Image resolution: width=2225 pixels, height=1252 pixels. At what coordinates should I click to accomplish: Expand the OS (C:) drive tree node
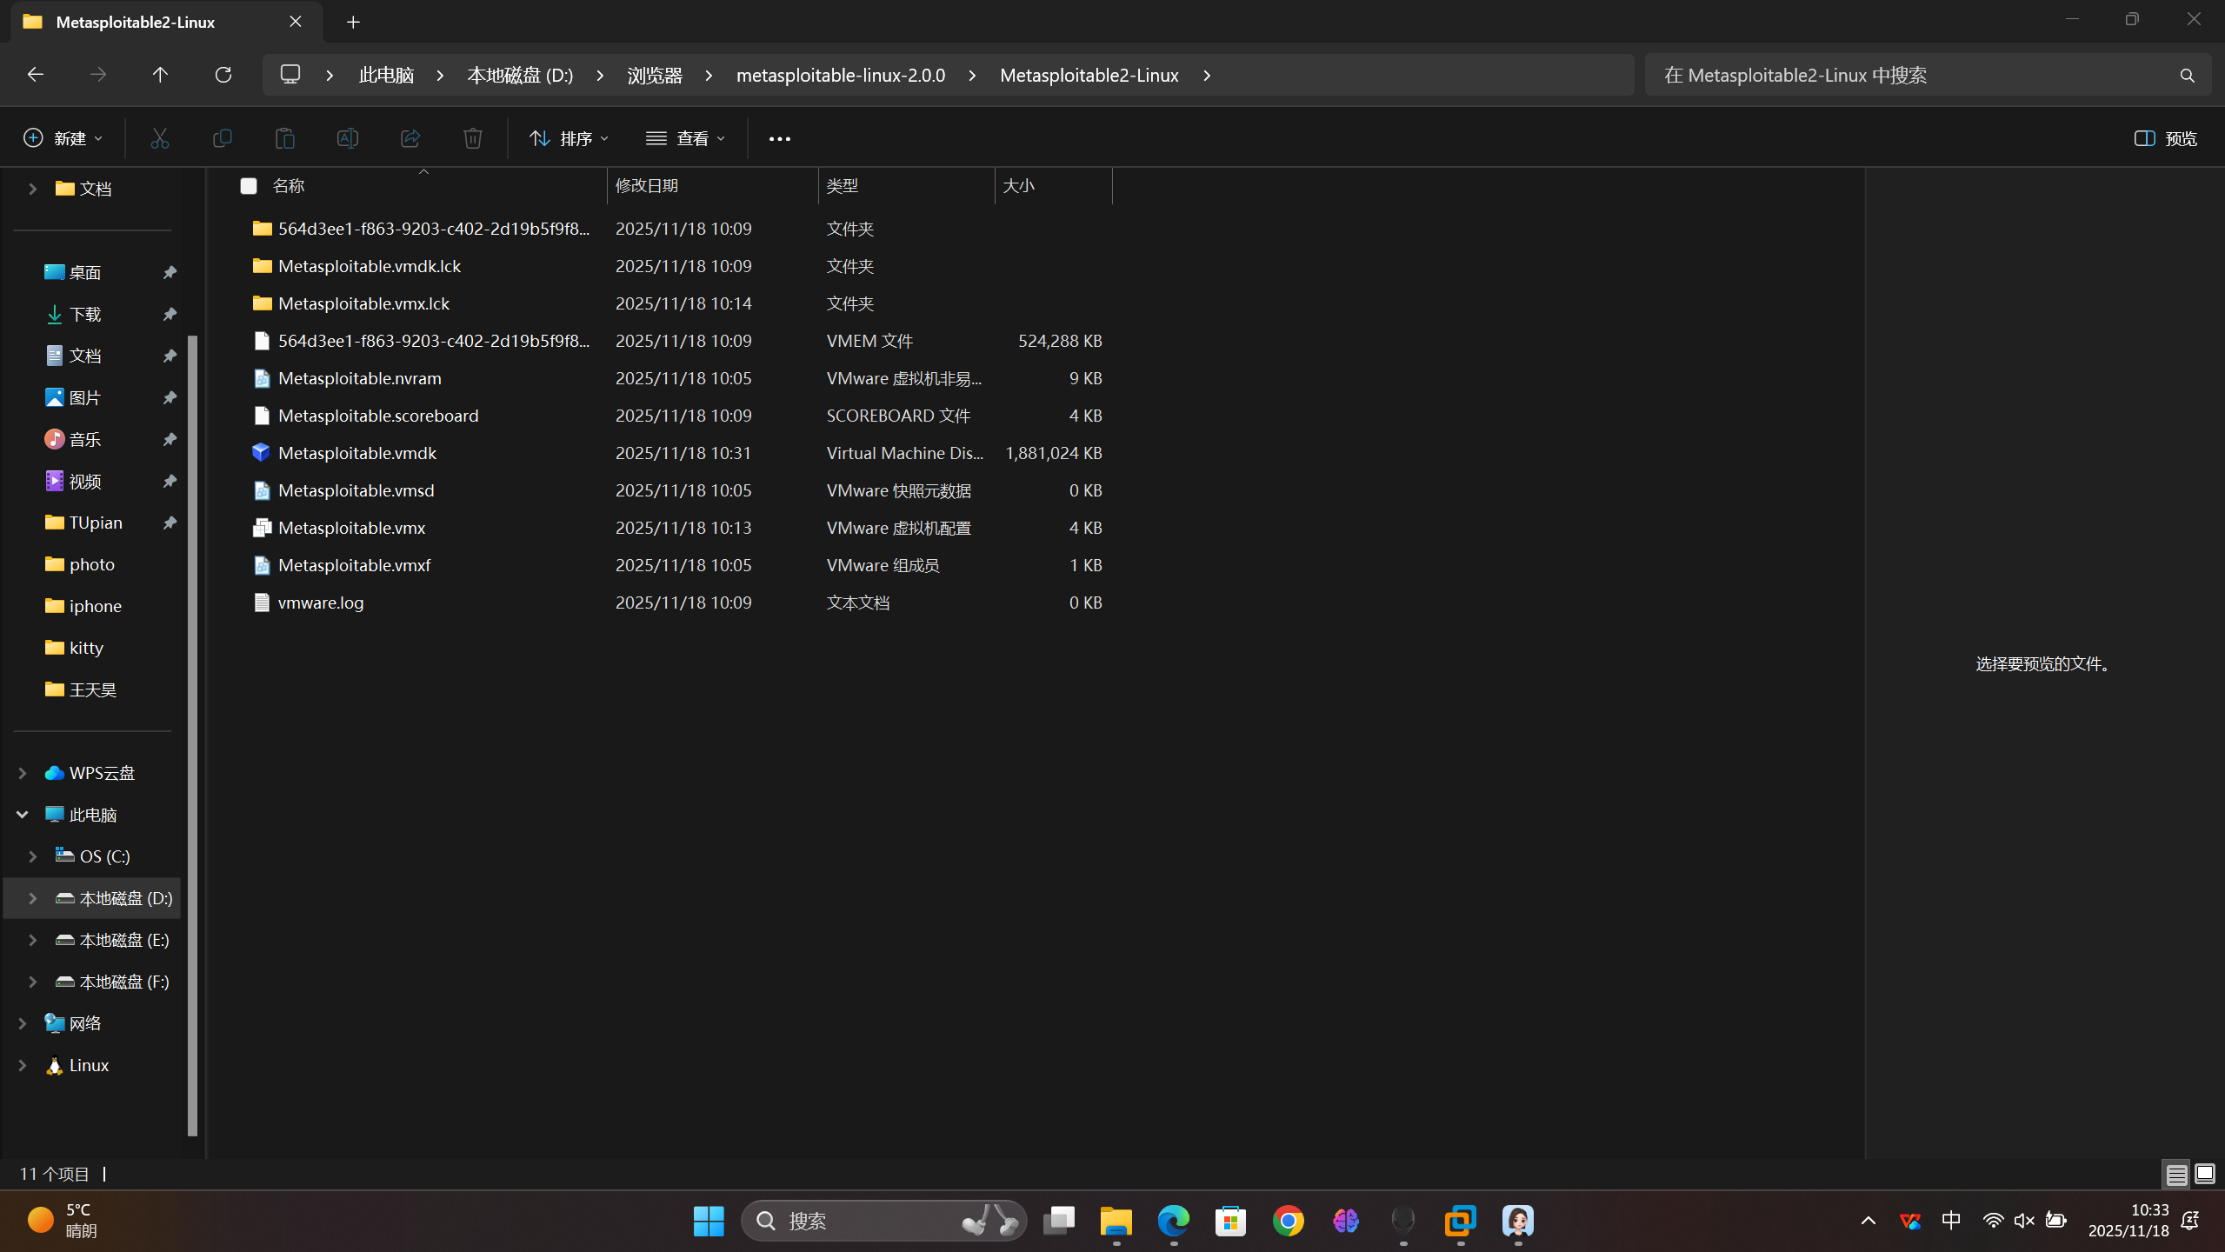click(x=33, y=856)
